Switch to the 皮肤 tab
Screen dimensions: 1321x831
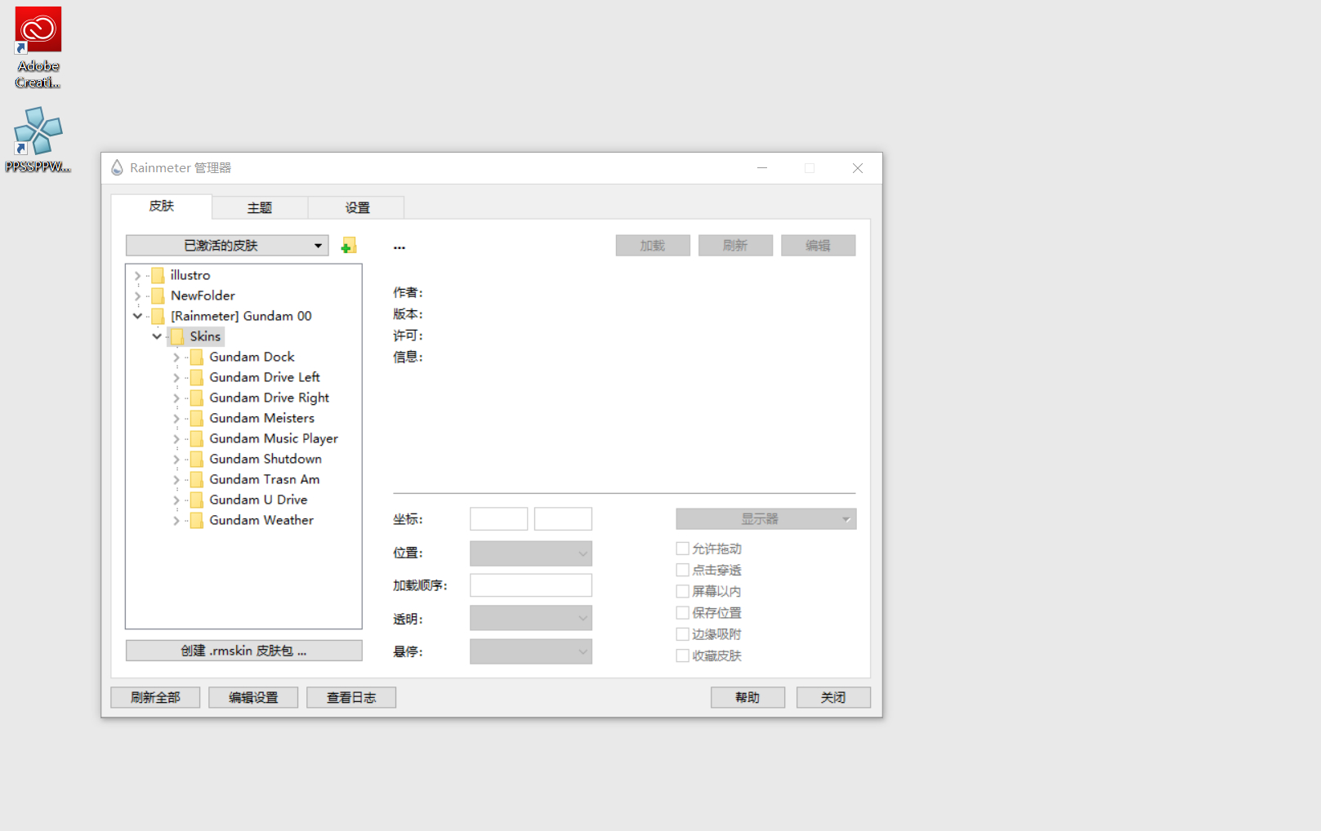point(162,207)
